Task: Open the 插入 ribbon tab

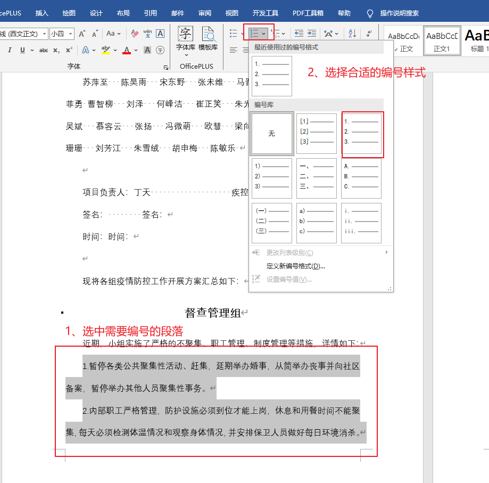Action: click(x=42, y=13)
